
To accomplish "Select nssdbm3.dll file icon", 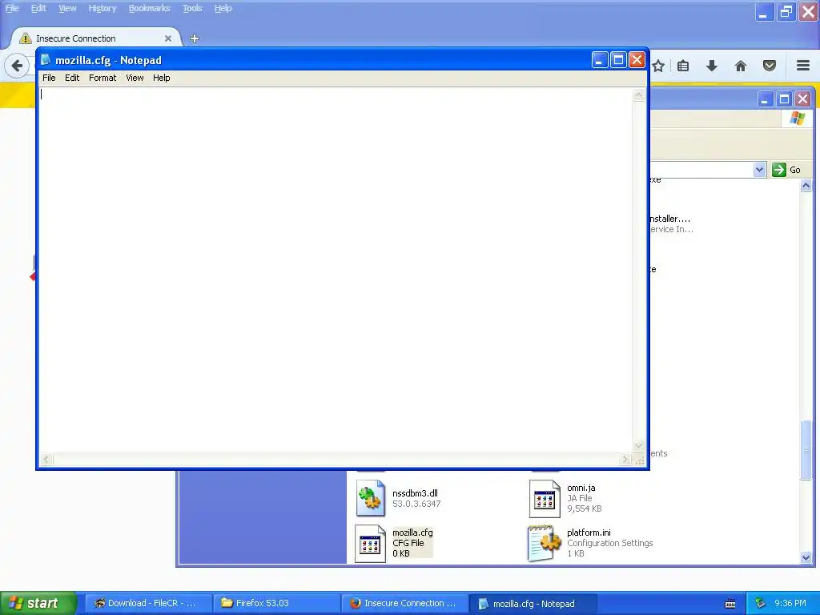I will pyautogui.click(x=371, y=498).
